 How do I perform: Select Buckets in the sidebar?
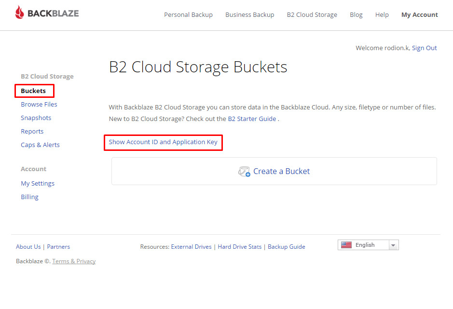tap(33, 91)
